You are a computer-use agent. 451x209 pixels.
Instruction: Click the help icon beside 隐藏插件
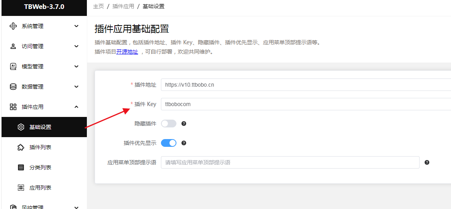tap(184, 124)
